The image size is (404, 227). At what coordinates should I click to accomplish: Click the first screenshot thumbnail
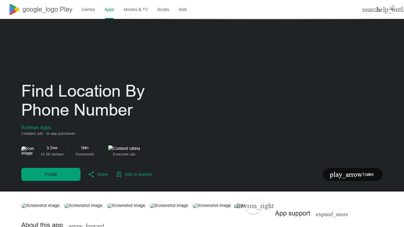[x=40, y=205]
